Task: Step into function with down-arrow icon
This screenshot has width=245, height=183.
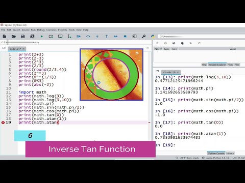Action: tap(97, 36)
